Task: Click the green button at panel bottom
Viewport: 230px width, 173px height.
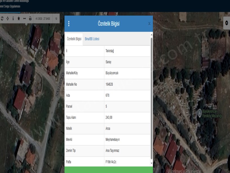Action: (109, 170)
